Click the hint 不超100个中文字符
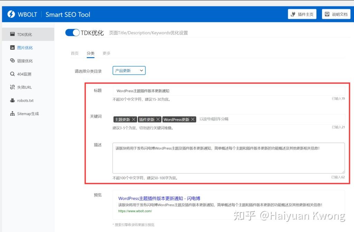Image resolution: width=354 pixels, height=232 pixels. click(x=128, y=178)
